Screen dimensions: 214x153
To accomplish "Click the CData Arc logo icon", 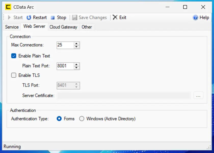I will 8,7.
